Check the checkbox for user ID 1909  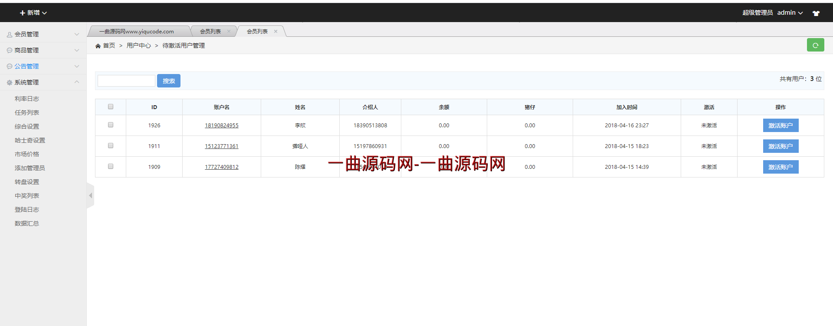pyautogui.click(x=111, y=166)
